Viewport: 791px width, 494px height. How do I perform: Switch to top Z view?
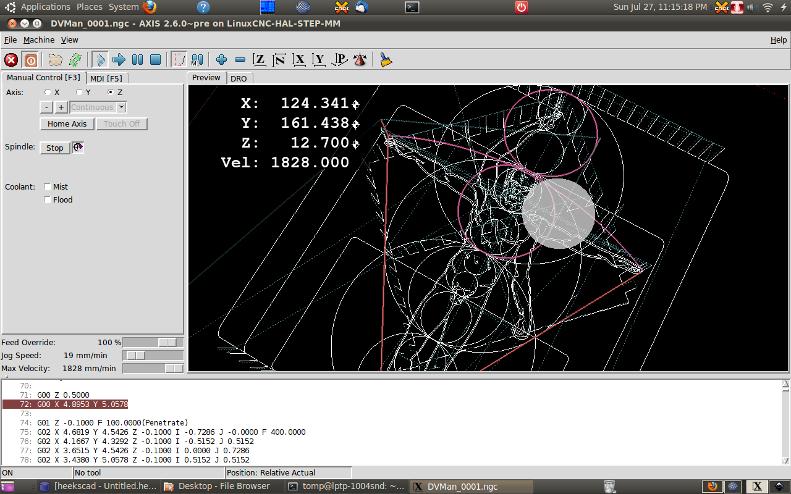(x=260, y=60)
